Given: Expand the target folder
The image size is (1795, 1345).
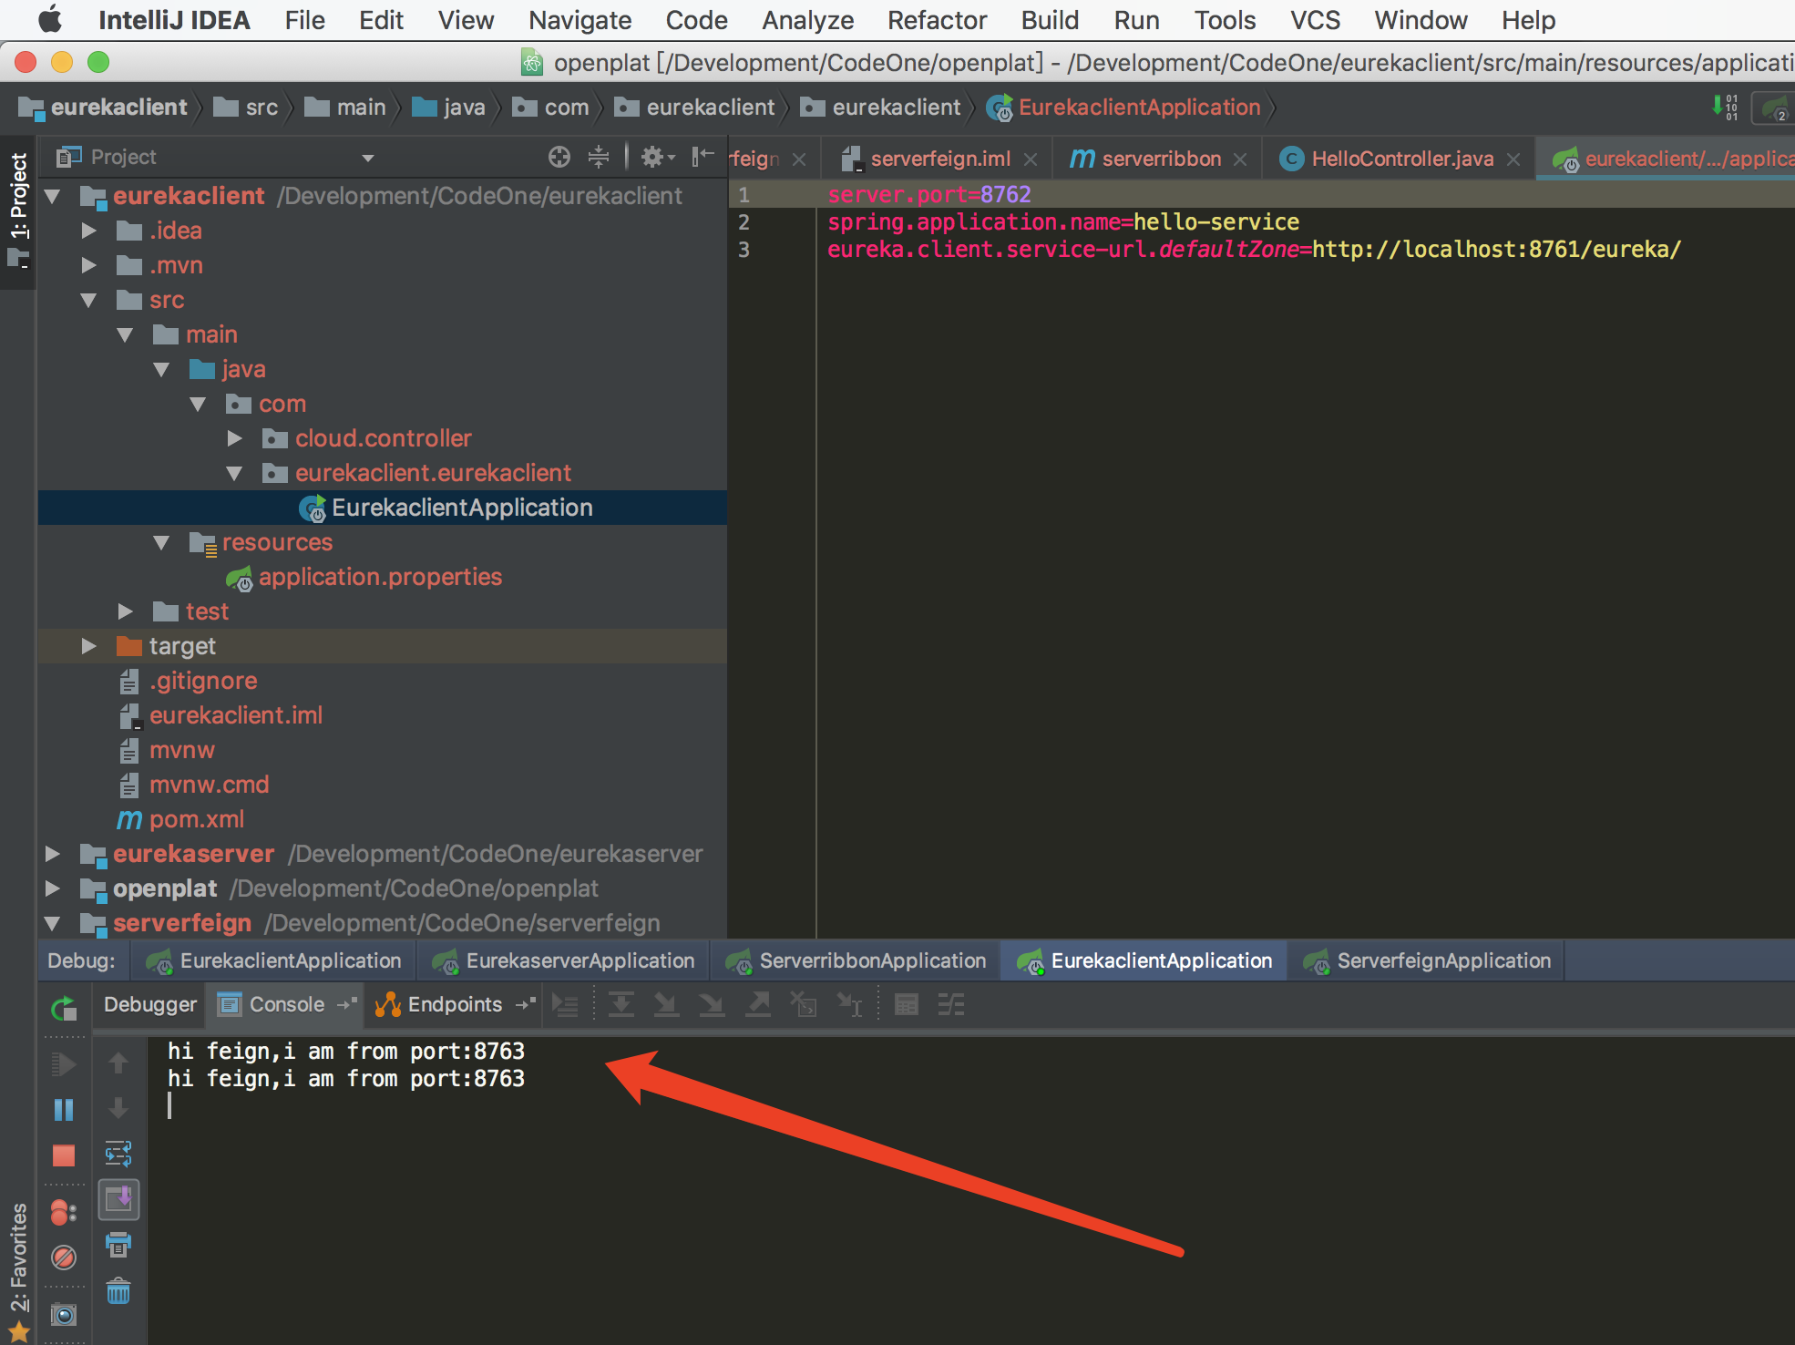Looking at the screenshot, I should (x=88, y=646).
